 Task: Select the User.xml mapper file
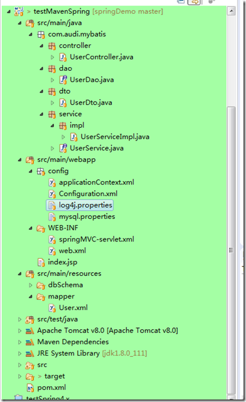(73, 308)
